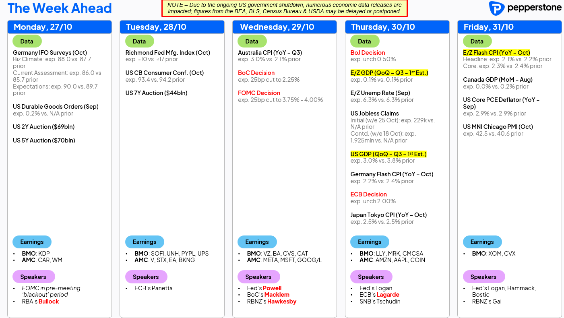Click the Data label under Monday

(27, 41)
